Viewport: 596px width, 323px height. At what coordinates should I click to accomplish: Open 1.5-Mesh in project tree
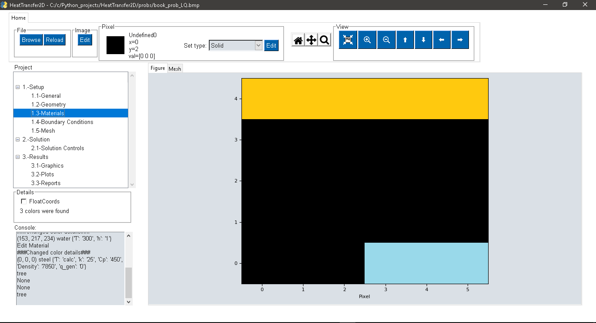click(43, 131)
